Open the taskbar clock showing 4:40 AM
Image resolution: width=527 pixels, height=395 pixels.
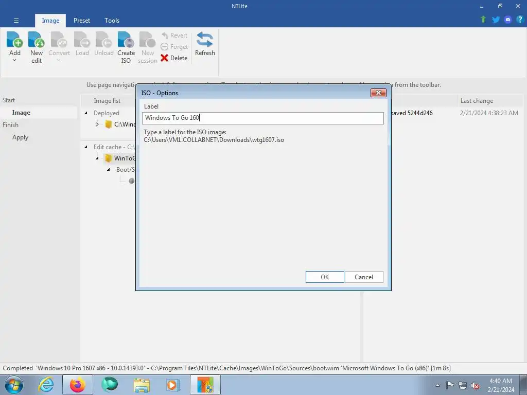(x=501, y=385)
